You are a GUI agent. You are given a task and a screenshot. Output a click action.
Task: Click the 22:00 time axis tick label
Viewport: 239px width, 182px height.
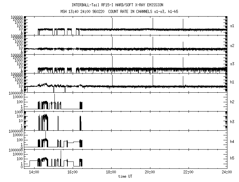189,172
